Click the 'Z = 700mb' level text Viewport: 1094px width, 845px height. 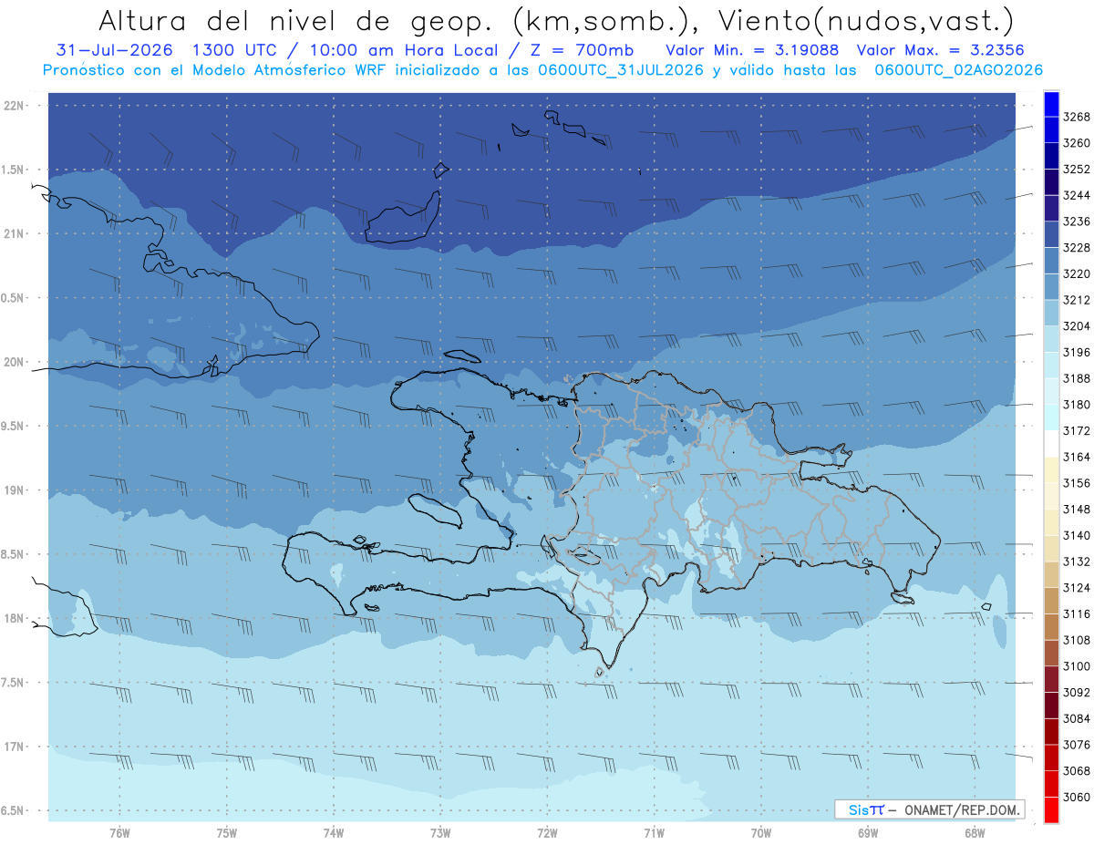[x=582, y=50]
